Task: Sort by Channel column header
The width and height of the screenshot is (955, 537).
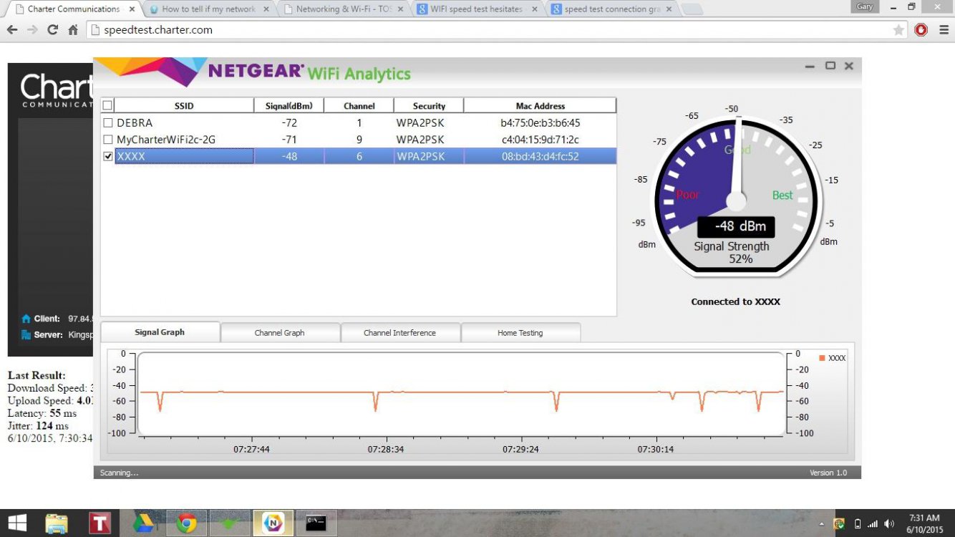Action: (359, 106)
